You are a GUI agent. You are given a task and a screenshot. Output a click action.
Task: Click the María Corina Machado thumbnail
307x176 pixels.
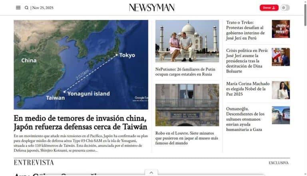(x=281, y=90)
